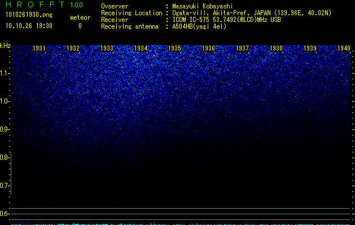The width and height of the screenshot is (355, 225).
Task: Click the version number 1.0.0
Action: tap(76, 5)
